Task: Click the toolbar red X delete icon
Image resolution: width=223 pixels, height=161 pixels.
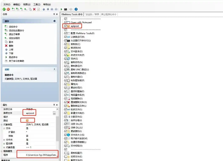Action: click(x=34, y=9)
